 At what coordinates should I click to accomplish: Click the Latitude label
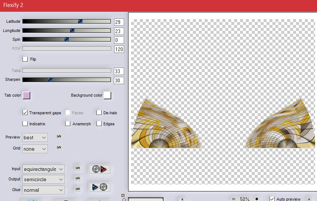click(x=13, y=21)
